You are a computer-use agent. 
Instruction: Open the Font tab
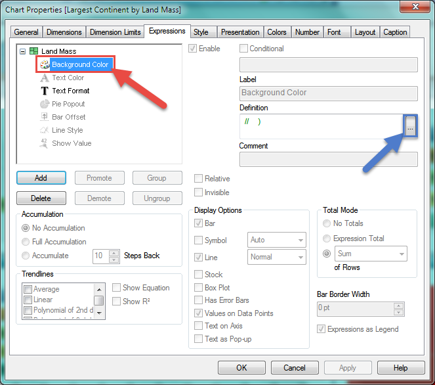click(x=337, y=32)
